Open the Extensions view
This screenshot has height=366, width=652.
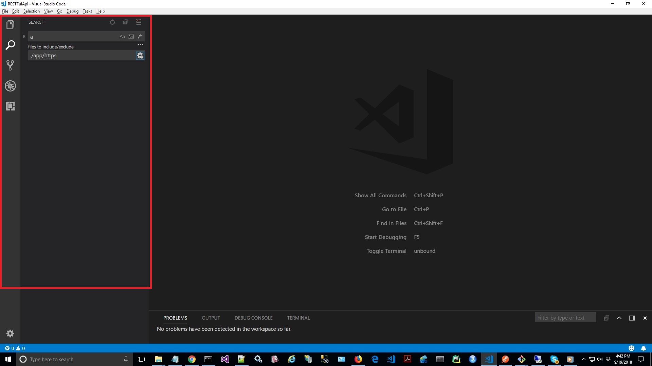click(10, 106)
